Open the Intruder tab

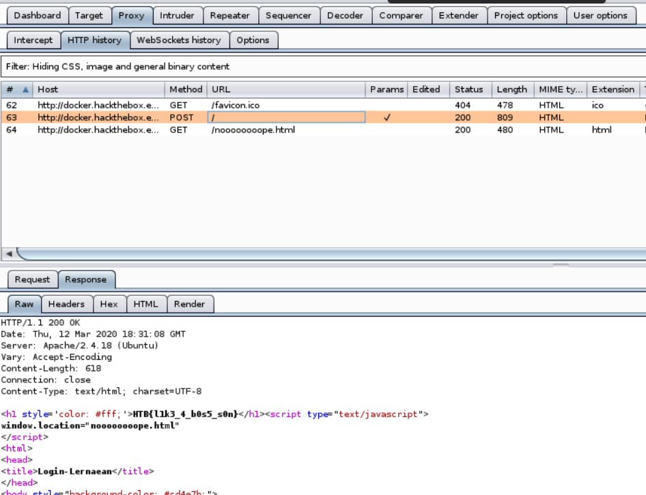pos(176,15)
